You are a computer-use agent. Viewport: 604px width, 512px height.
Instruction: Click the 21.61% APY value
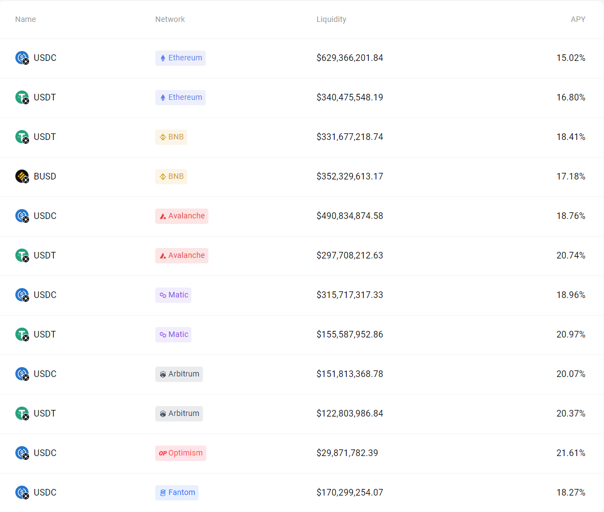[x=571, y=453]
